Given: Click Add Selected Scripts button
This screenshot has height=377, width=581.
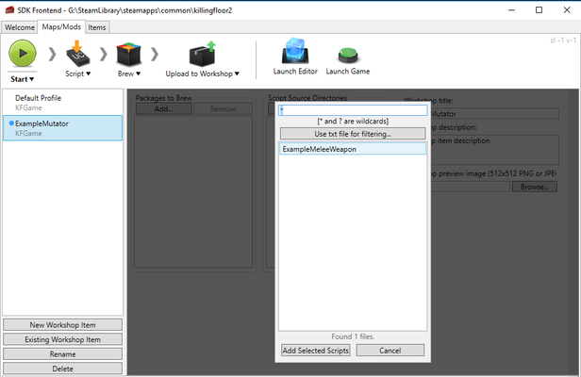Looking at the screenshot, I should tap(316, 351).
